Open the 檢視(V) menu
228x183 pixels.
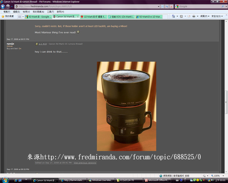point(26,12)
